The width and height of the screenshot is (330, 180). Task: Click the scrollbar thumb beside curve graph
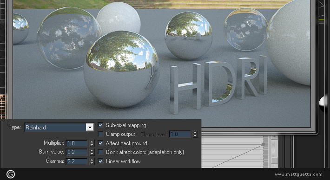click(x=274, y=160)
